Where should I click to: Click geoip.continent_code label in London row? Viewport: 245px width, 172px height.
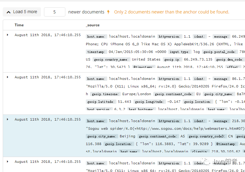(x=174, y=94)
